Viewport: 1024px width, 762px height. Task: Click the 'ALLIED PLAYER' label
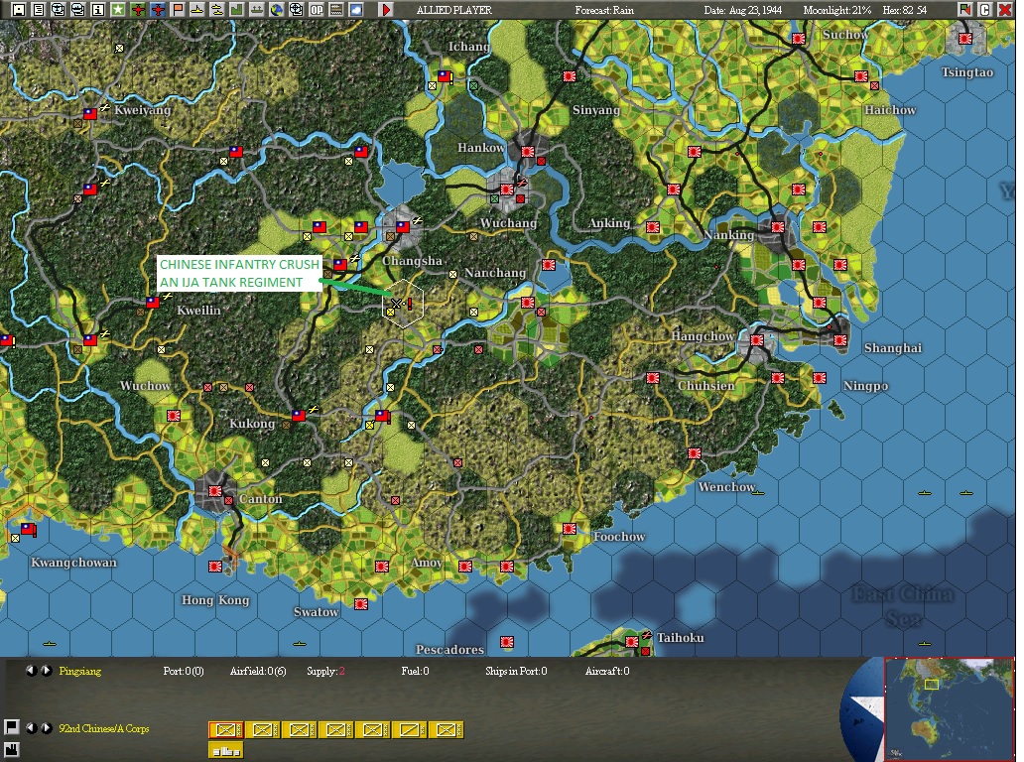(x=453, y=10)
